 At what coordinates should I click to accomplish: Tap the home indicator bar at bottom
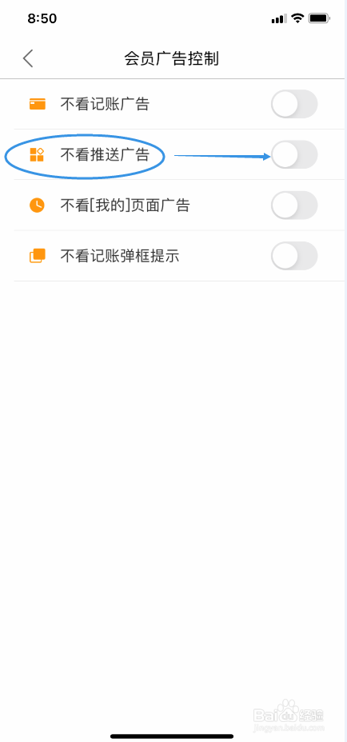click(172, 736)
